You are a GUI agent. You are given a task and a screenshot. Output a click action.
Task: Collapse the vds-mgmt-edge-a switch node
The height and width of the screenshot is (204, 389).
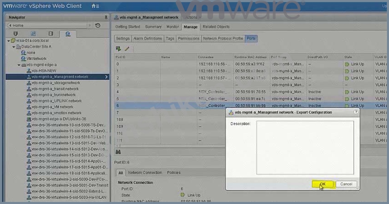tap(19, 65)
